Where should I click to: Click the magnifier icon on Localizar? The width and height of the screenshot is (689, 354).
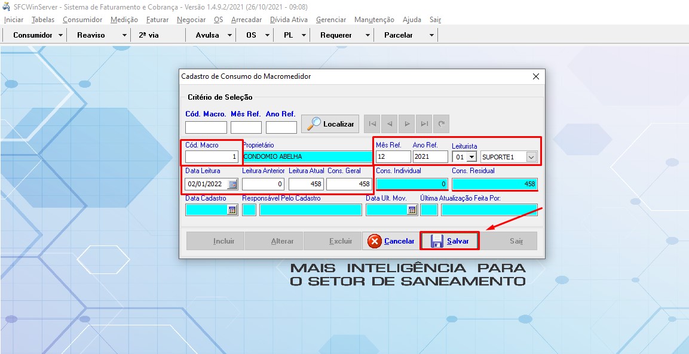click(x=316, y=124)
